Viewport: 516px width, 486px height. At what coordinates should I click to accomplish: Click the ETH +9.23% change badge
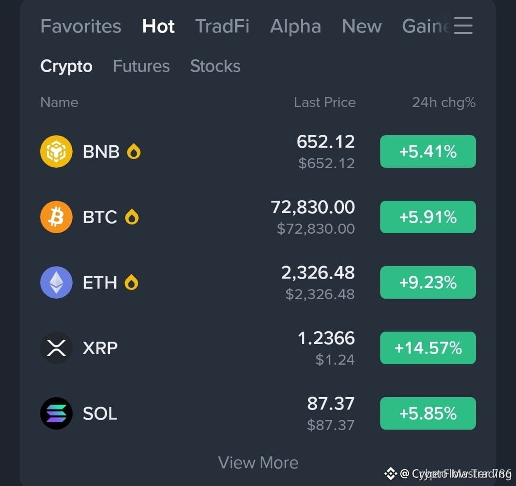[x=428, y=282]
